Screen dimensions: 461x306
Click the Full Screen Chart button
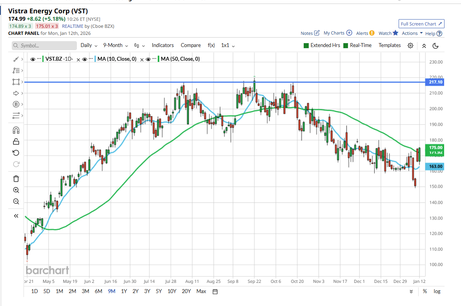[421, 24]
